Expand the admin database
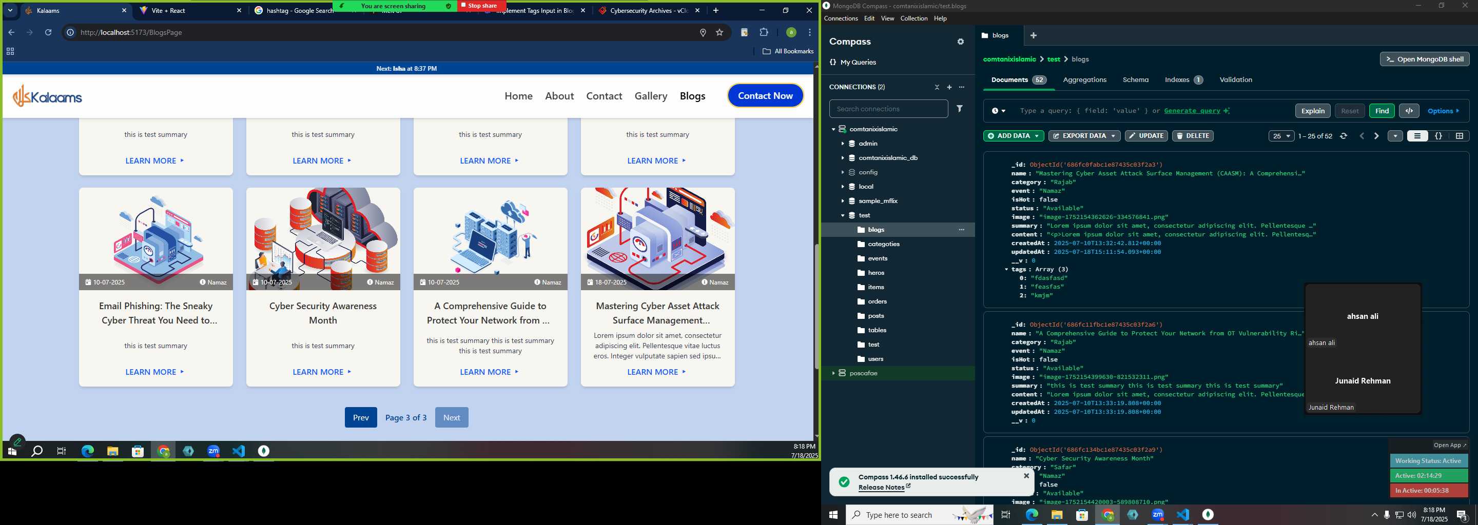The width and height of the screenshot is (1478, 525). click(842, 144)
